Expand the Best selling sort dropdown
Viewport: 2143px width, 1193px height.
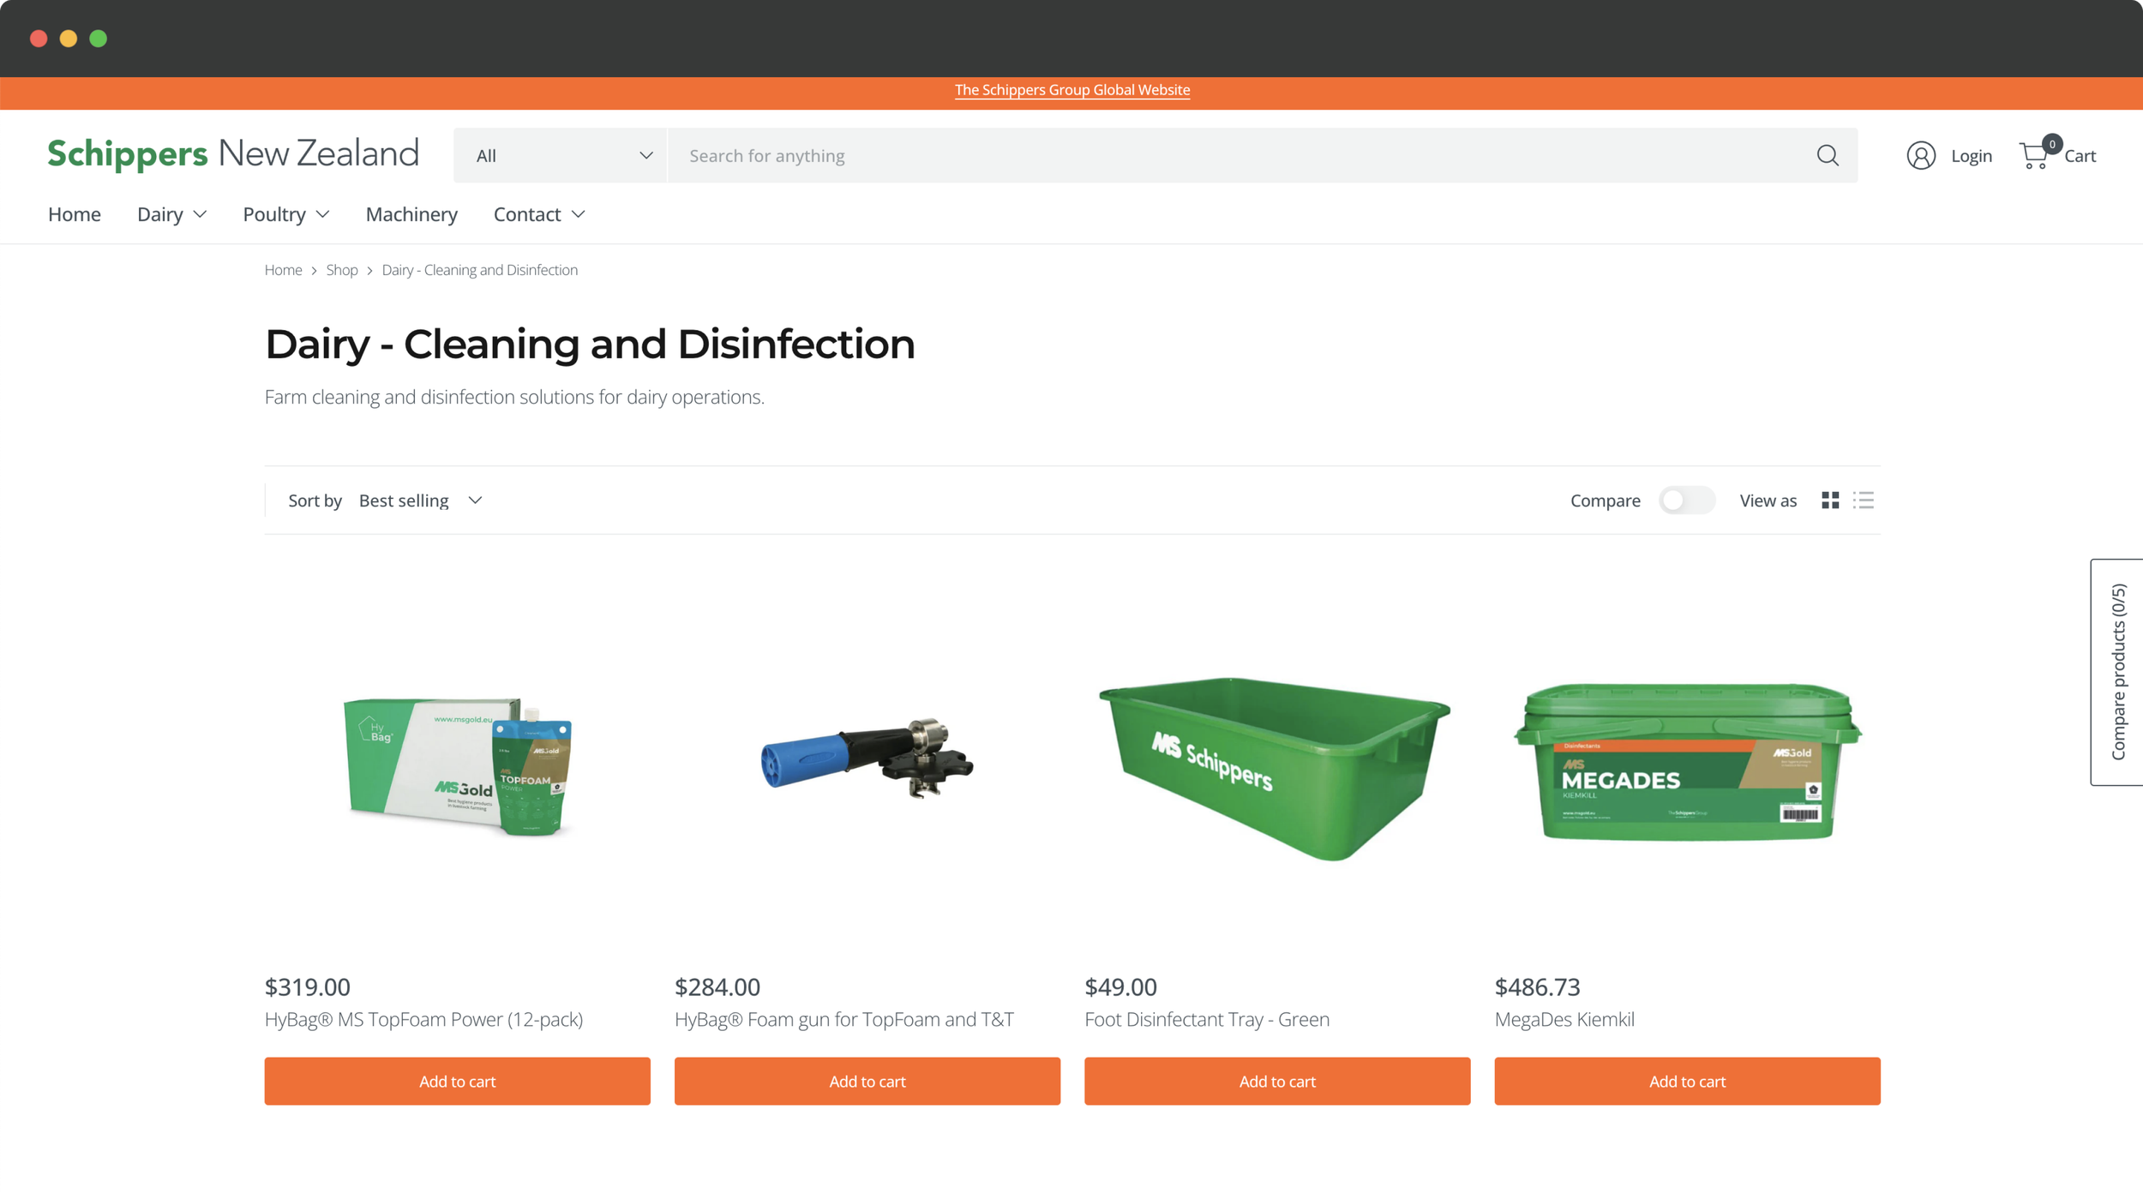click(421, 501)
